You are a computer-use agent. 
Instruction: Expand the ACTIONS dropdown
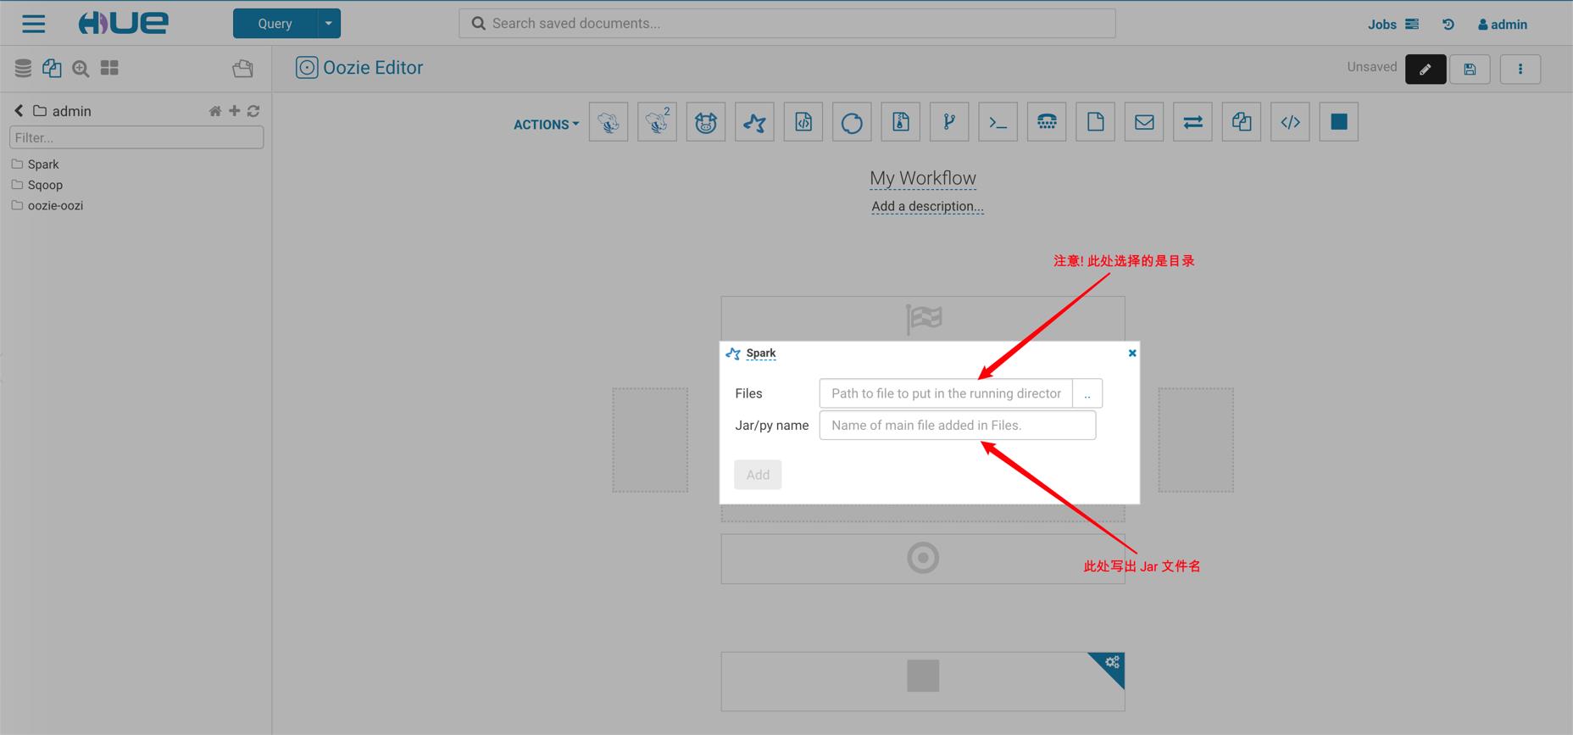[x=547, y=125]
